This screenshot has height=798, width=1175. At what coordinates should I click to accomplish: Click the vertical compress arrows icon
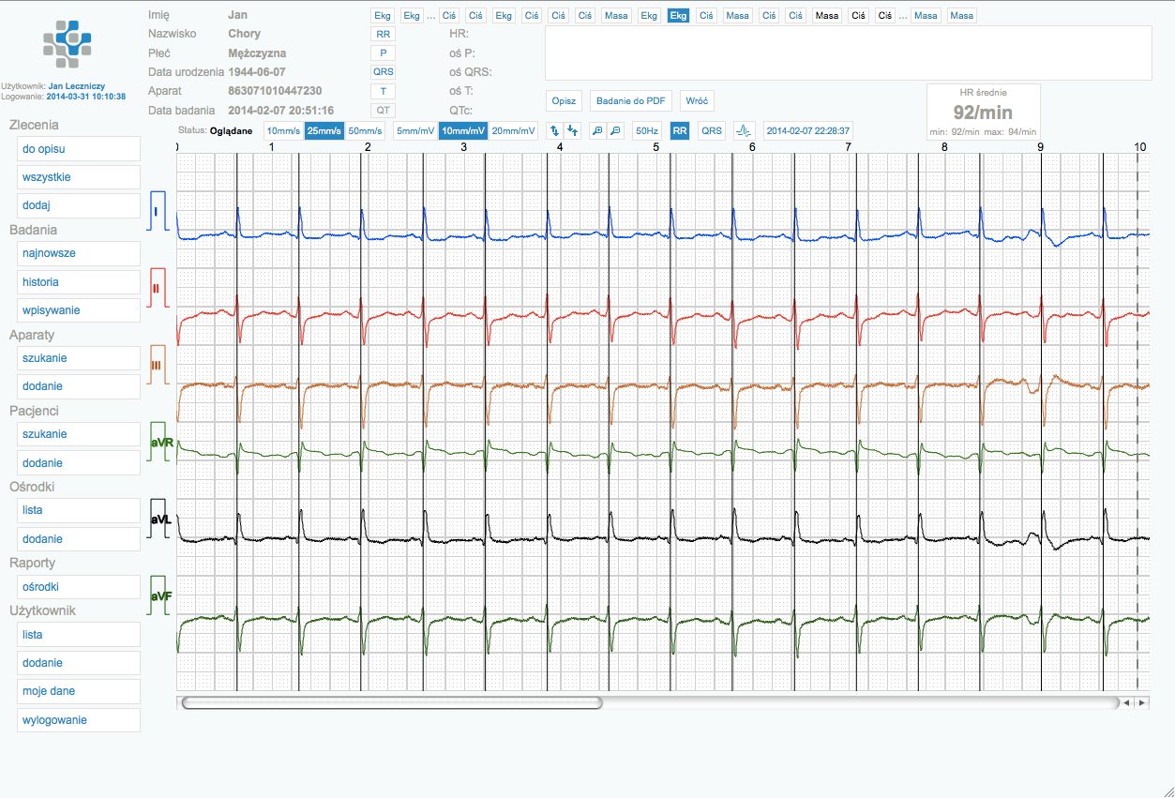[572, 130]
